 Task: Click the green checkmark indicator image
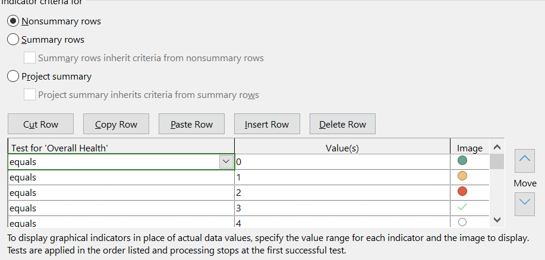462,207
